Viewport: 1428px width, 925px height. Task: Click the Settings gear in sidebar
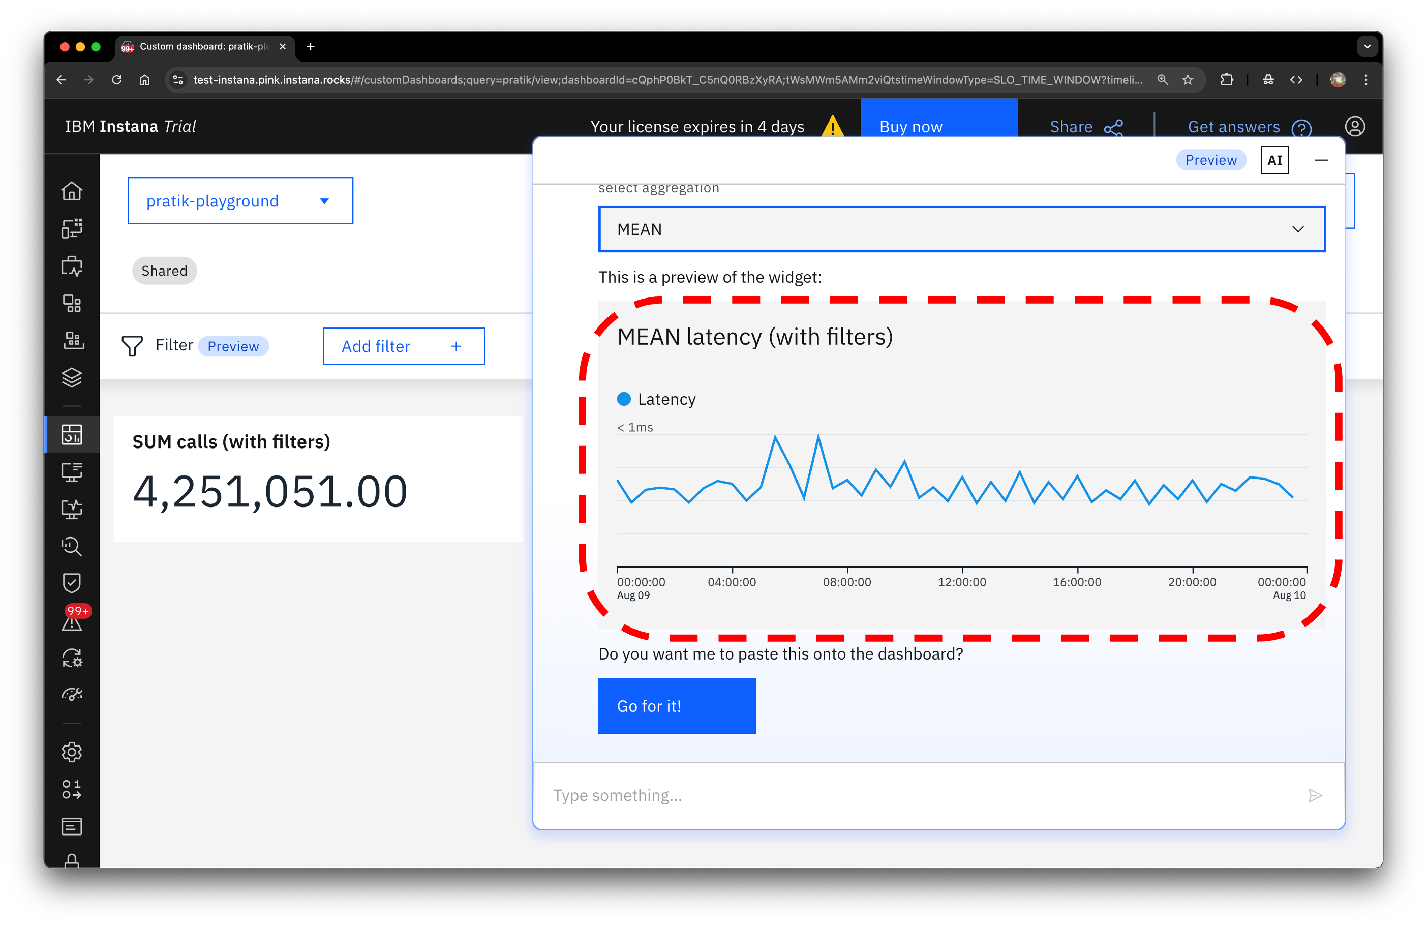pos(71,752)
